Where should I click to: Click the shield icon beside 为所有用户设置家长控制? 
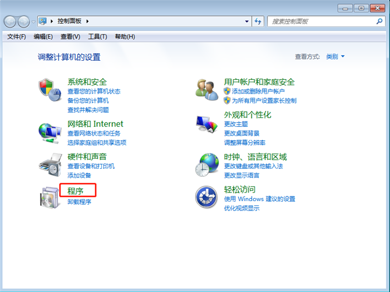[227, 101]
